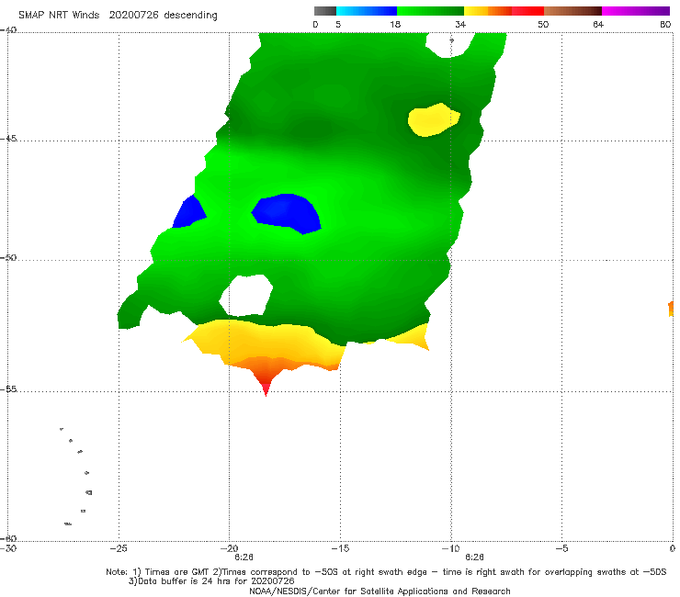
Task: Click the '80' label at the color scale end
Action: 665,25
